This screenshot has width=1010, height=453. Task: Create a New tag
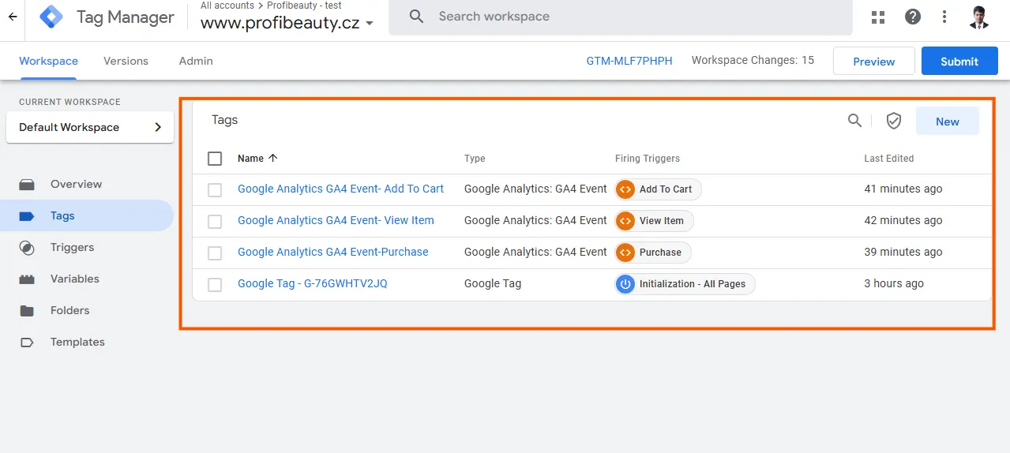tap(947, 121)
